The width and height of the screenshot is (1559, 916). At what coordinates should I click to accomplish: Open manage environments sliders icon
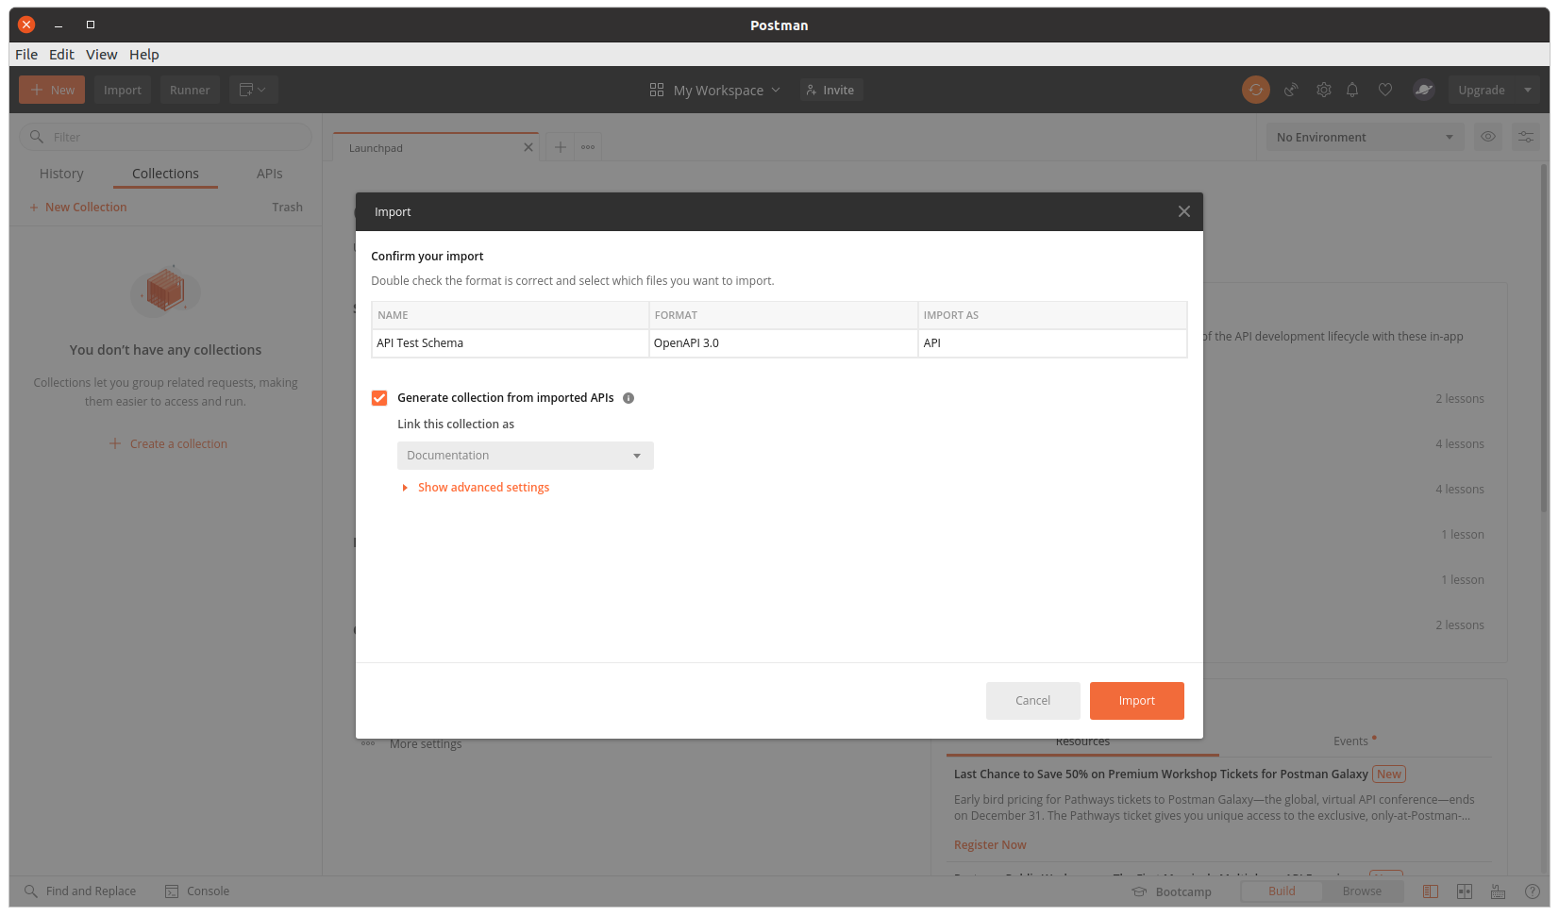coord(1526,137)
